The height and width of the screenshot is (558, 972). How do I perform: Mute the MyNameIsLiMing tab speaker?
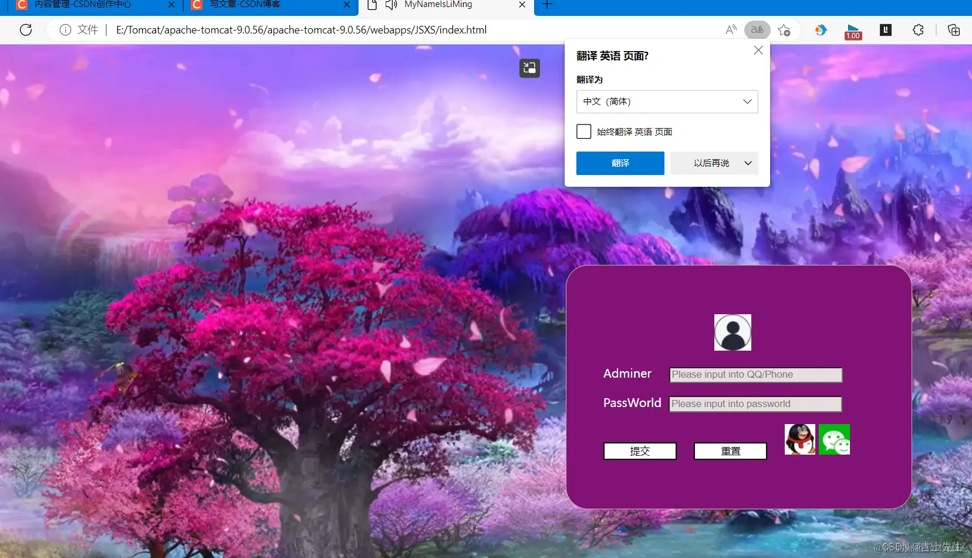pyautogui.click(x=392, y=5)
